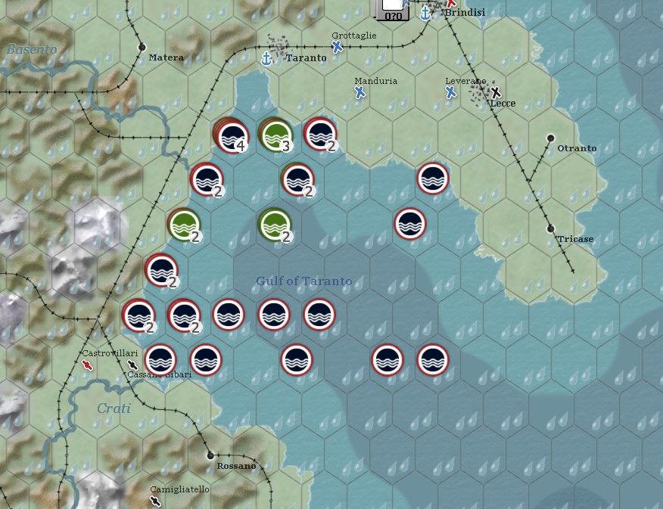Click the Brindisi city label
This screenshot has width=663, height=509.
coord(465,12)
